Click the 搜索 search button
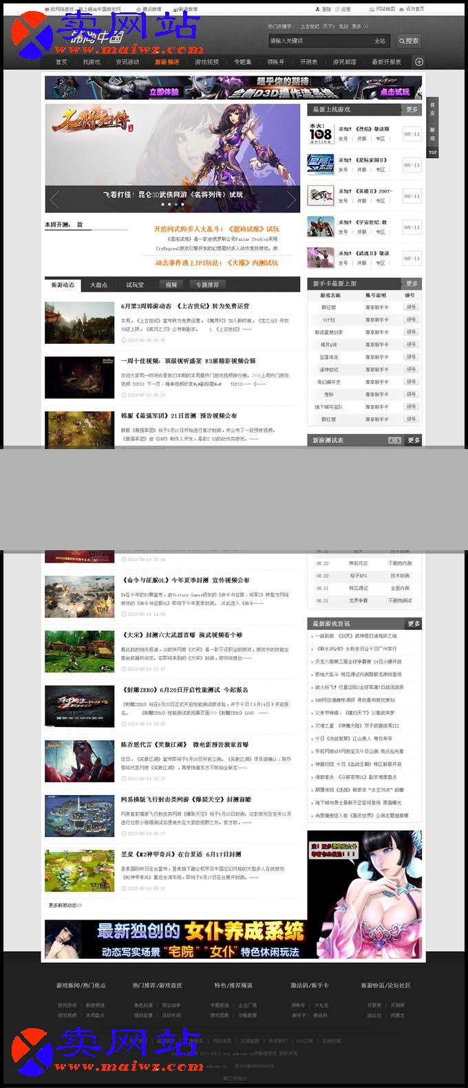Viewport: 468px width, 1088px height. point(409,41)
